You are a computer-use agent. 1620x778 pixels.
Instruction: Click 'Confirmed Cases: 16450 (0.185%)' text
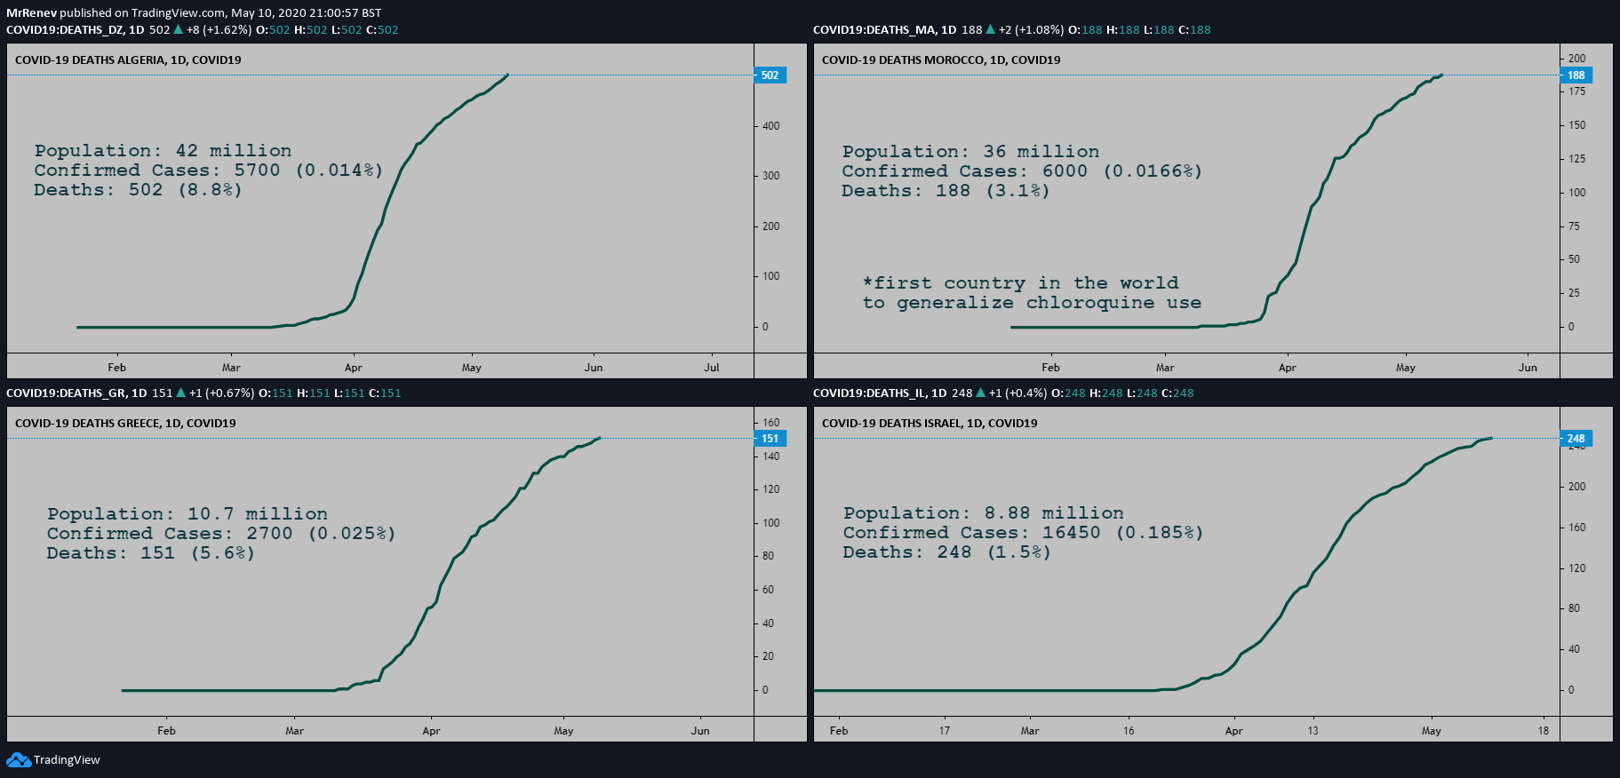[1023, 533]
